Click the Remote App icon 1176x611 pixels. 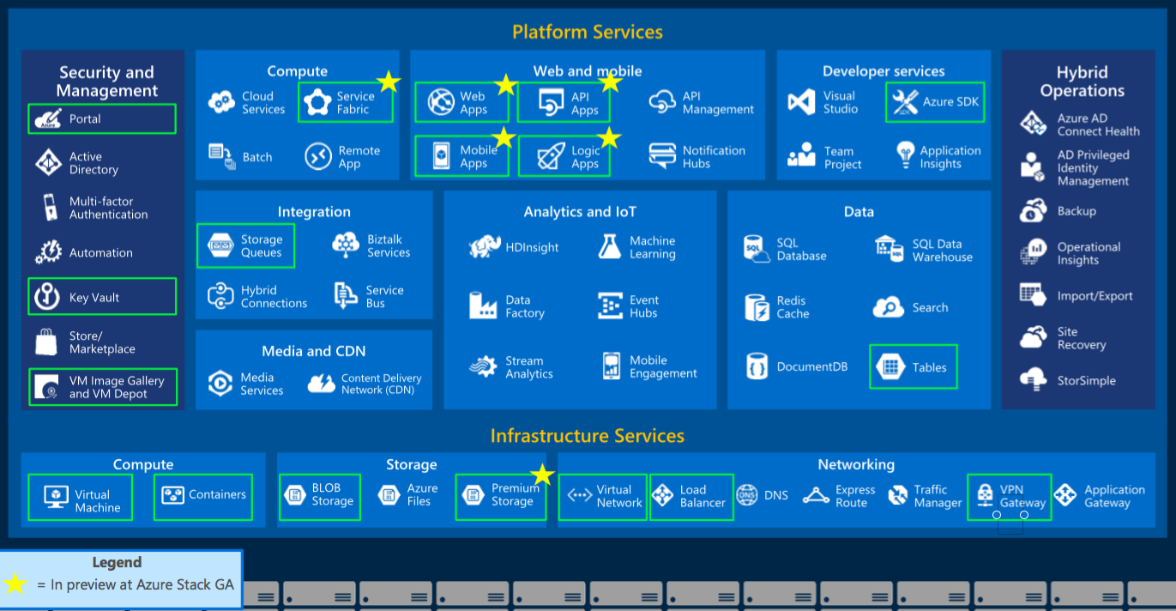coord(317,156)
